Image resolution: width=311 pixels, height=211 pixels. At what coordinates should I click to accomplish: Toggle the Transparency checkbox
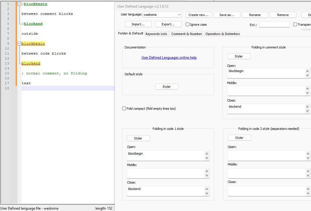(295, 25)
